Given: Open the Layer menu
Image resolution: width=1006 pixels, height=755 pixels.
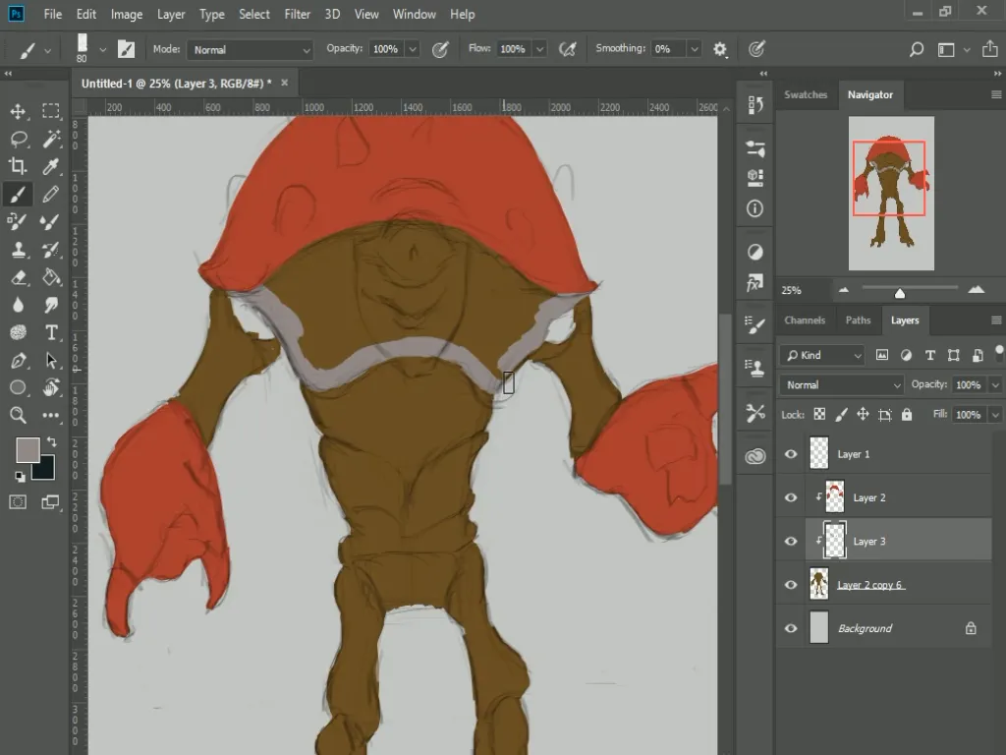Looking at the screenshot, I should (171, 14).
